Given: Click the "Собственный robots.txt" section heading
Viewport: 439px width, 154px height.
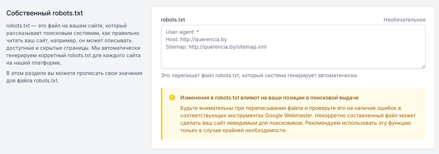Looking at the screenshot, I should click(45, 13).
